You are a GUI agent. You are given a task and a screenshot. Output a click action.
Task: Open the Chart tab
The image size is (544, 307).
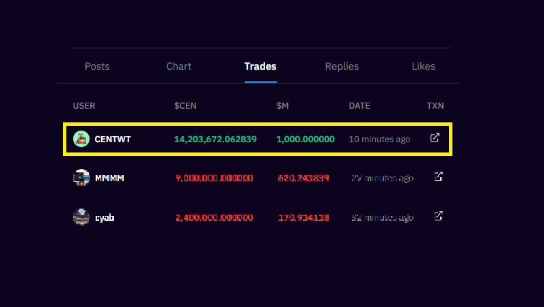tap(178, 66)
